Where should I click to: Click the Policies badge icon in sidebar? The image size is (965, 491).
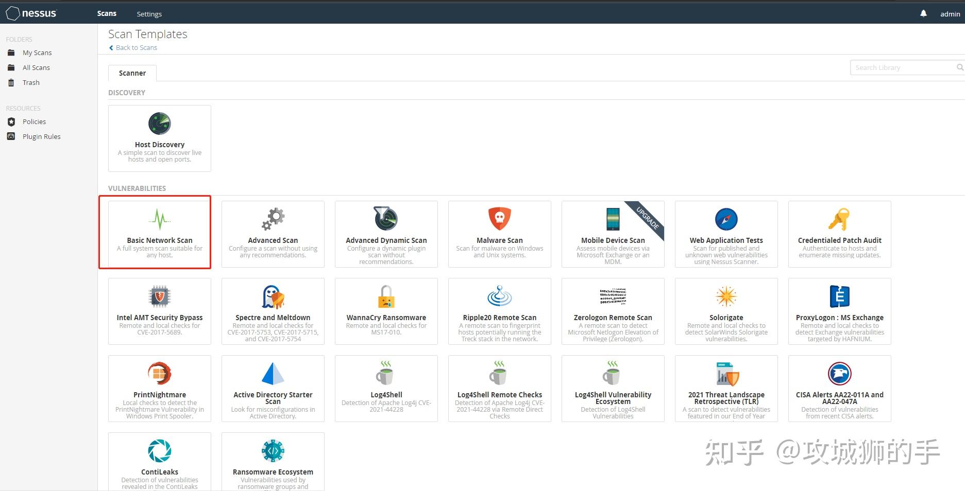(x=11, y=121)
